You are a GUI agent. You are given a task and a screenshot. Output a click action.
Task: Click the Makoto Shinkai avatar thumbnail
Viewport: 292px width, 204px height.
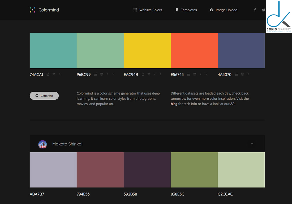pyautogui.click(x=42, y=144)
